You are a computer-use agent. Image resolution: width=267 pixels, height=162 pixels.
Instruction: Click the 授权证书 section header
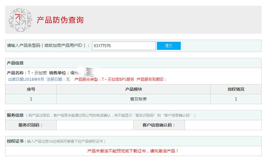(15, 141)
